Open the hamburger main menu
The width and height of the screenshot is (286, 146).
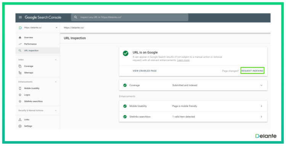[x=20, y=17]
